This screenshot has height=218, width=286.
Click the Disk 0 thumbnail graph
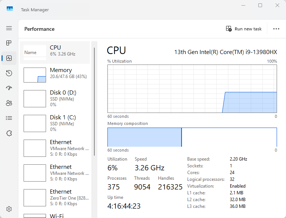coord(35,99)
